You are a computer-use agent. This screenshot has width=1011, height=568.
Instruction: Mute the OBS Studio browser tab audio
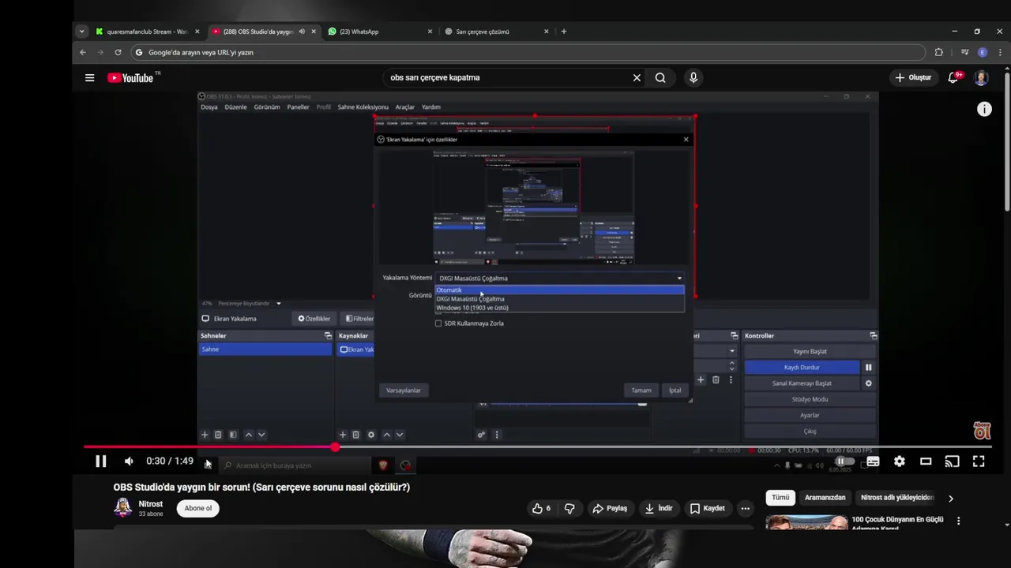pos(302,32)
